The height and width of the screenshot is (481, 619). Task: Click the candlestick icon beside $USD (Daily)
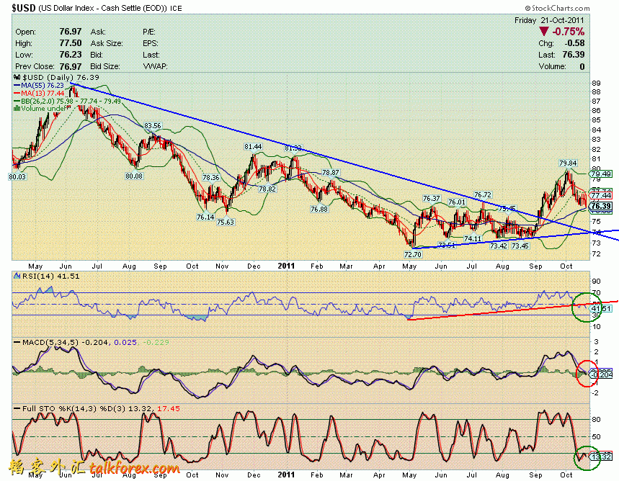[17, 77]
